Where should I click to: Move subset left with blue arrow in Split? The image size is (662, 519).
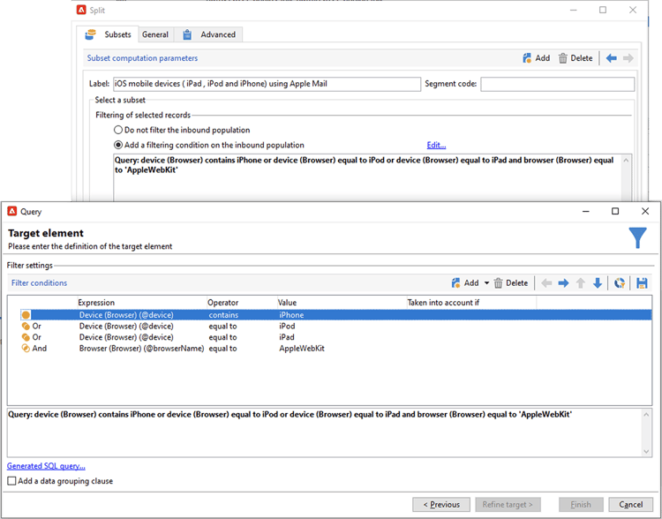(611, 58)
